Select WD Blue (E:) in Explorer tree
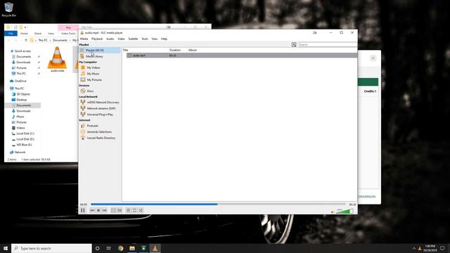The height and width of the screenshot is (253, 450). pyautogui.click(x=24, y=145)
